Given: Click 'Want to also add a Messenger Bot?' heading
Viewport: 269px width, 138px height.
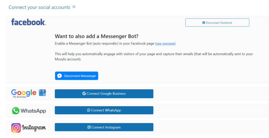Looking at the screenshot, I should 97,36.
